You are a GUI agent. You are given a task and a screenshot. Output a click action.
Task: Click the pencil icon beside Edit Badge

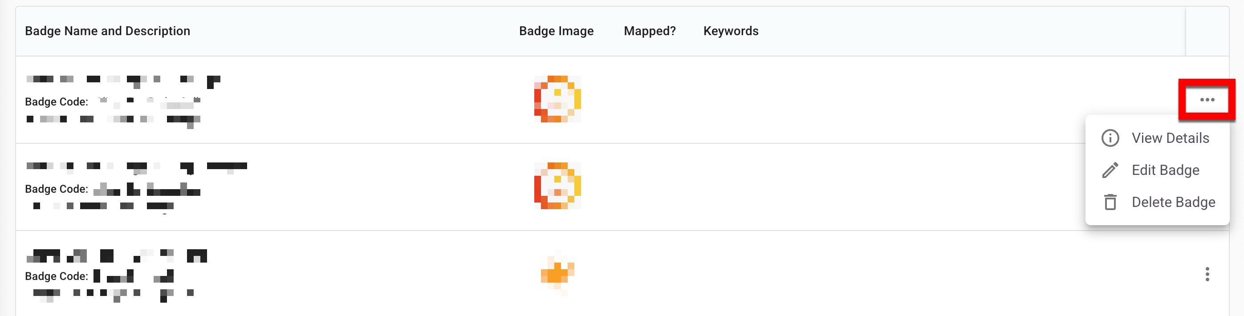(1110, 170)
